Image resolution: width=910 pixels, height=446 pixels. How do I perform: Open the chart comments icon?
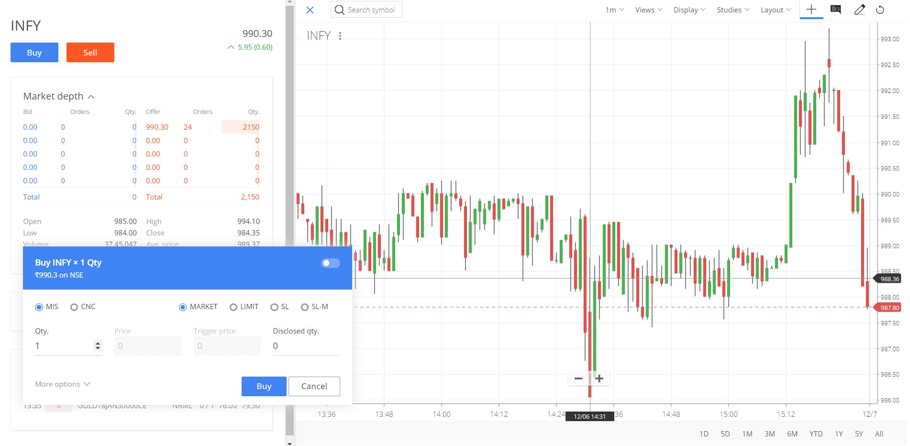click(835, 9)
